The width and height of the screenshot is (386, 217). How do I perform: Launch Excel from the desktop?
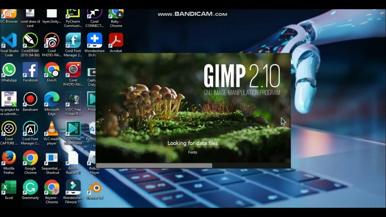9,190
